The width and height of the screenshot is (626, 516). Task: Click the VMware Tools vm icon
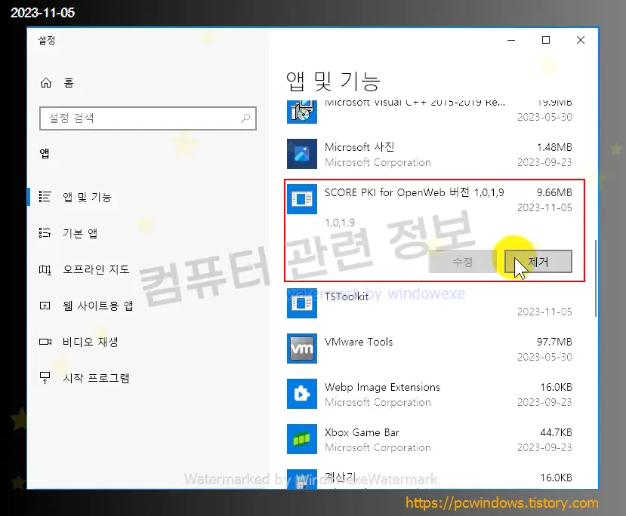coord(302,349)
